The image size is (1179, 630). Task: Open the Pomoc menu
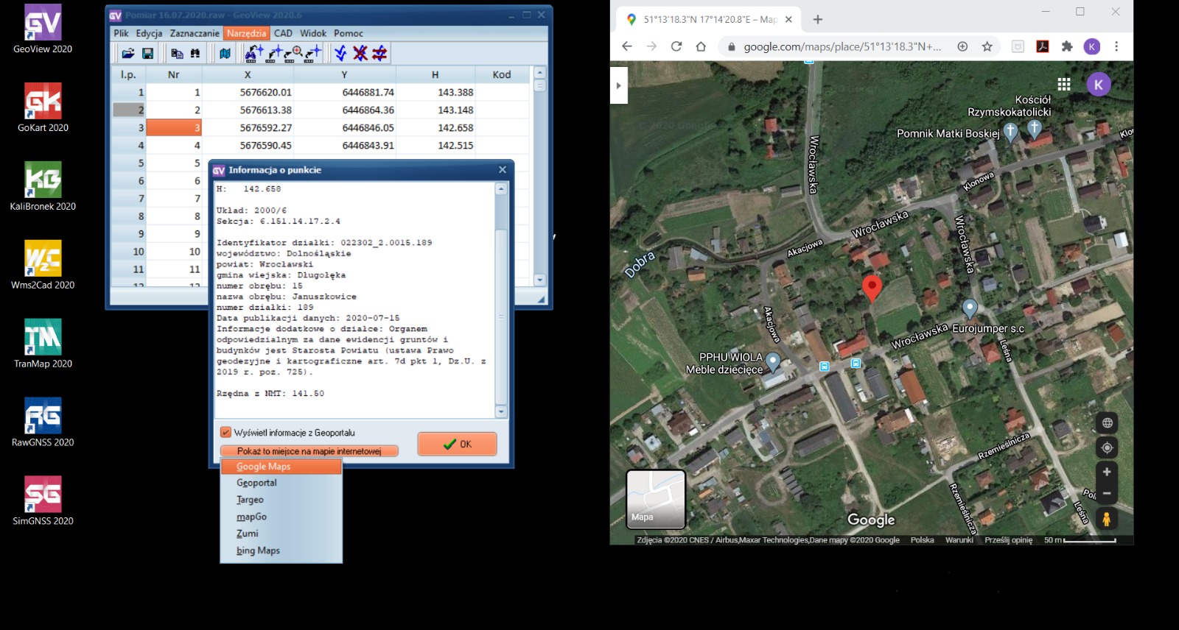tap(349, 33)
